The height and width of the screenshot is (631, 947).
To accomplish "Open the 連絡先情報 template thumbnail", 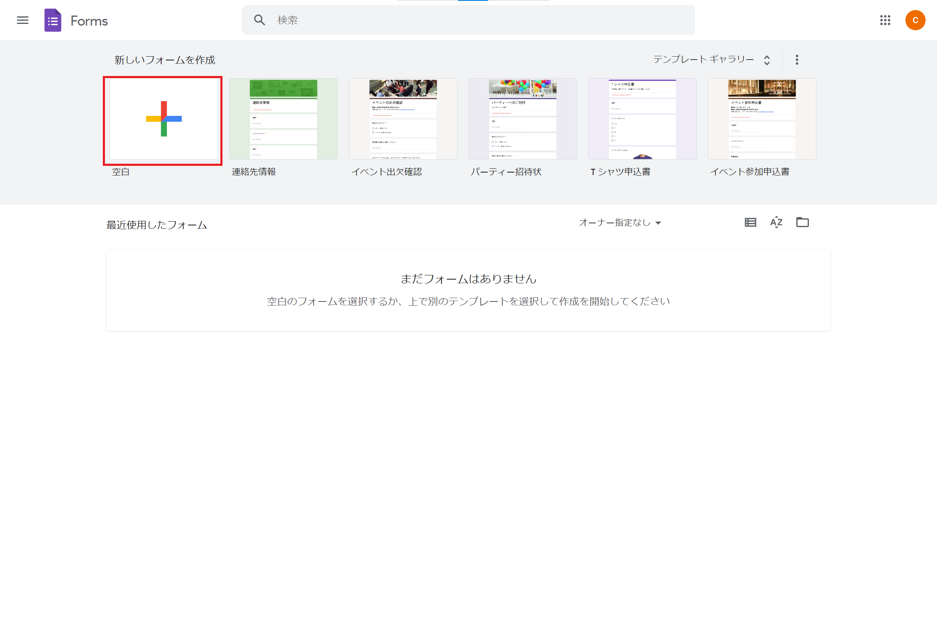I will (283, 119).
